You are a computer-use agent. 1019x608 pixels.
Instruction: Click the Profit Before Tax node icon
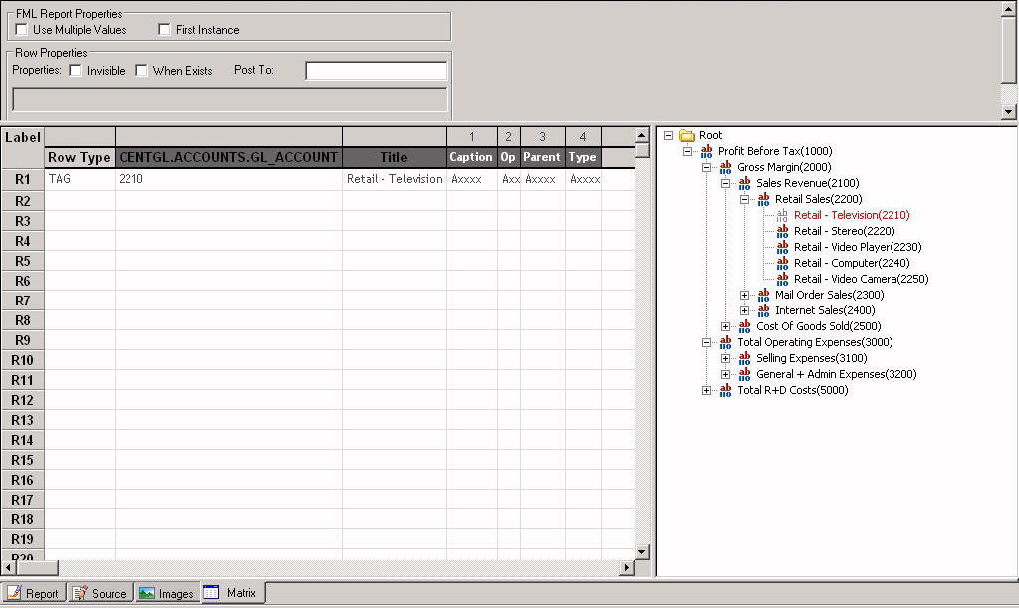tap(706, 151)
